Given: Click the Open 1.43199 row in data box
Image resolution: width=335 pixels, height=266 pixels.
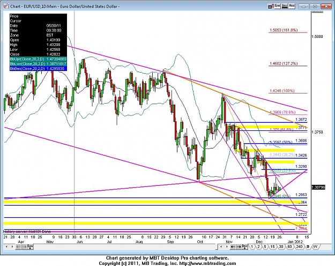Looking at the screenshot, I should (38, 40).
